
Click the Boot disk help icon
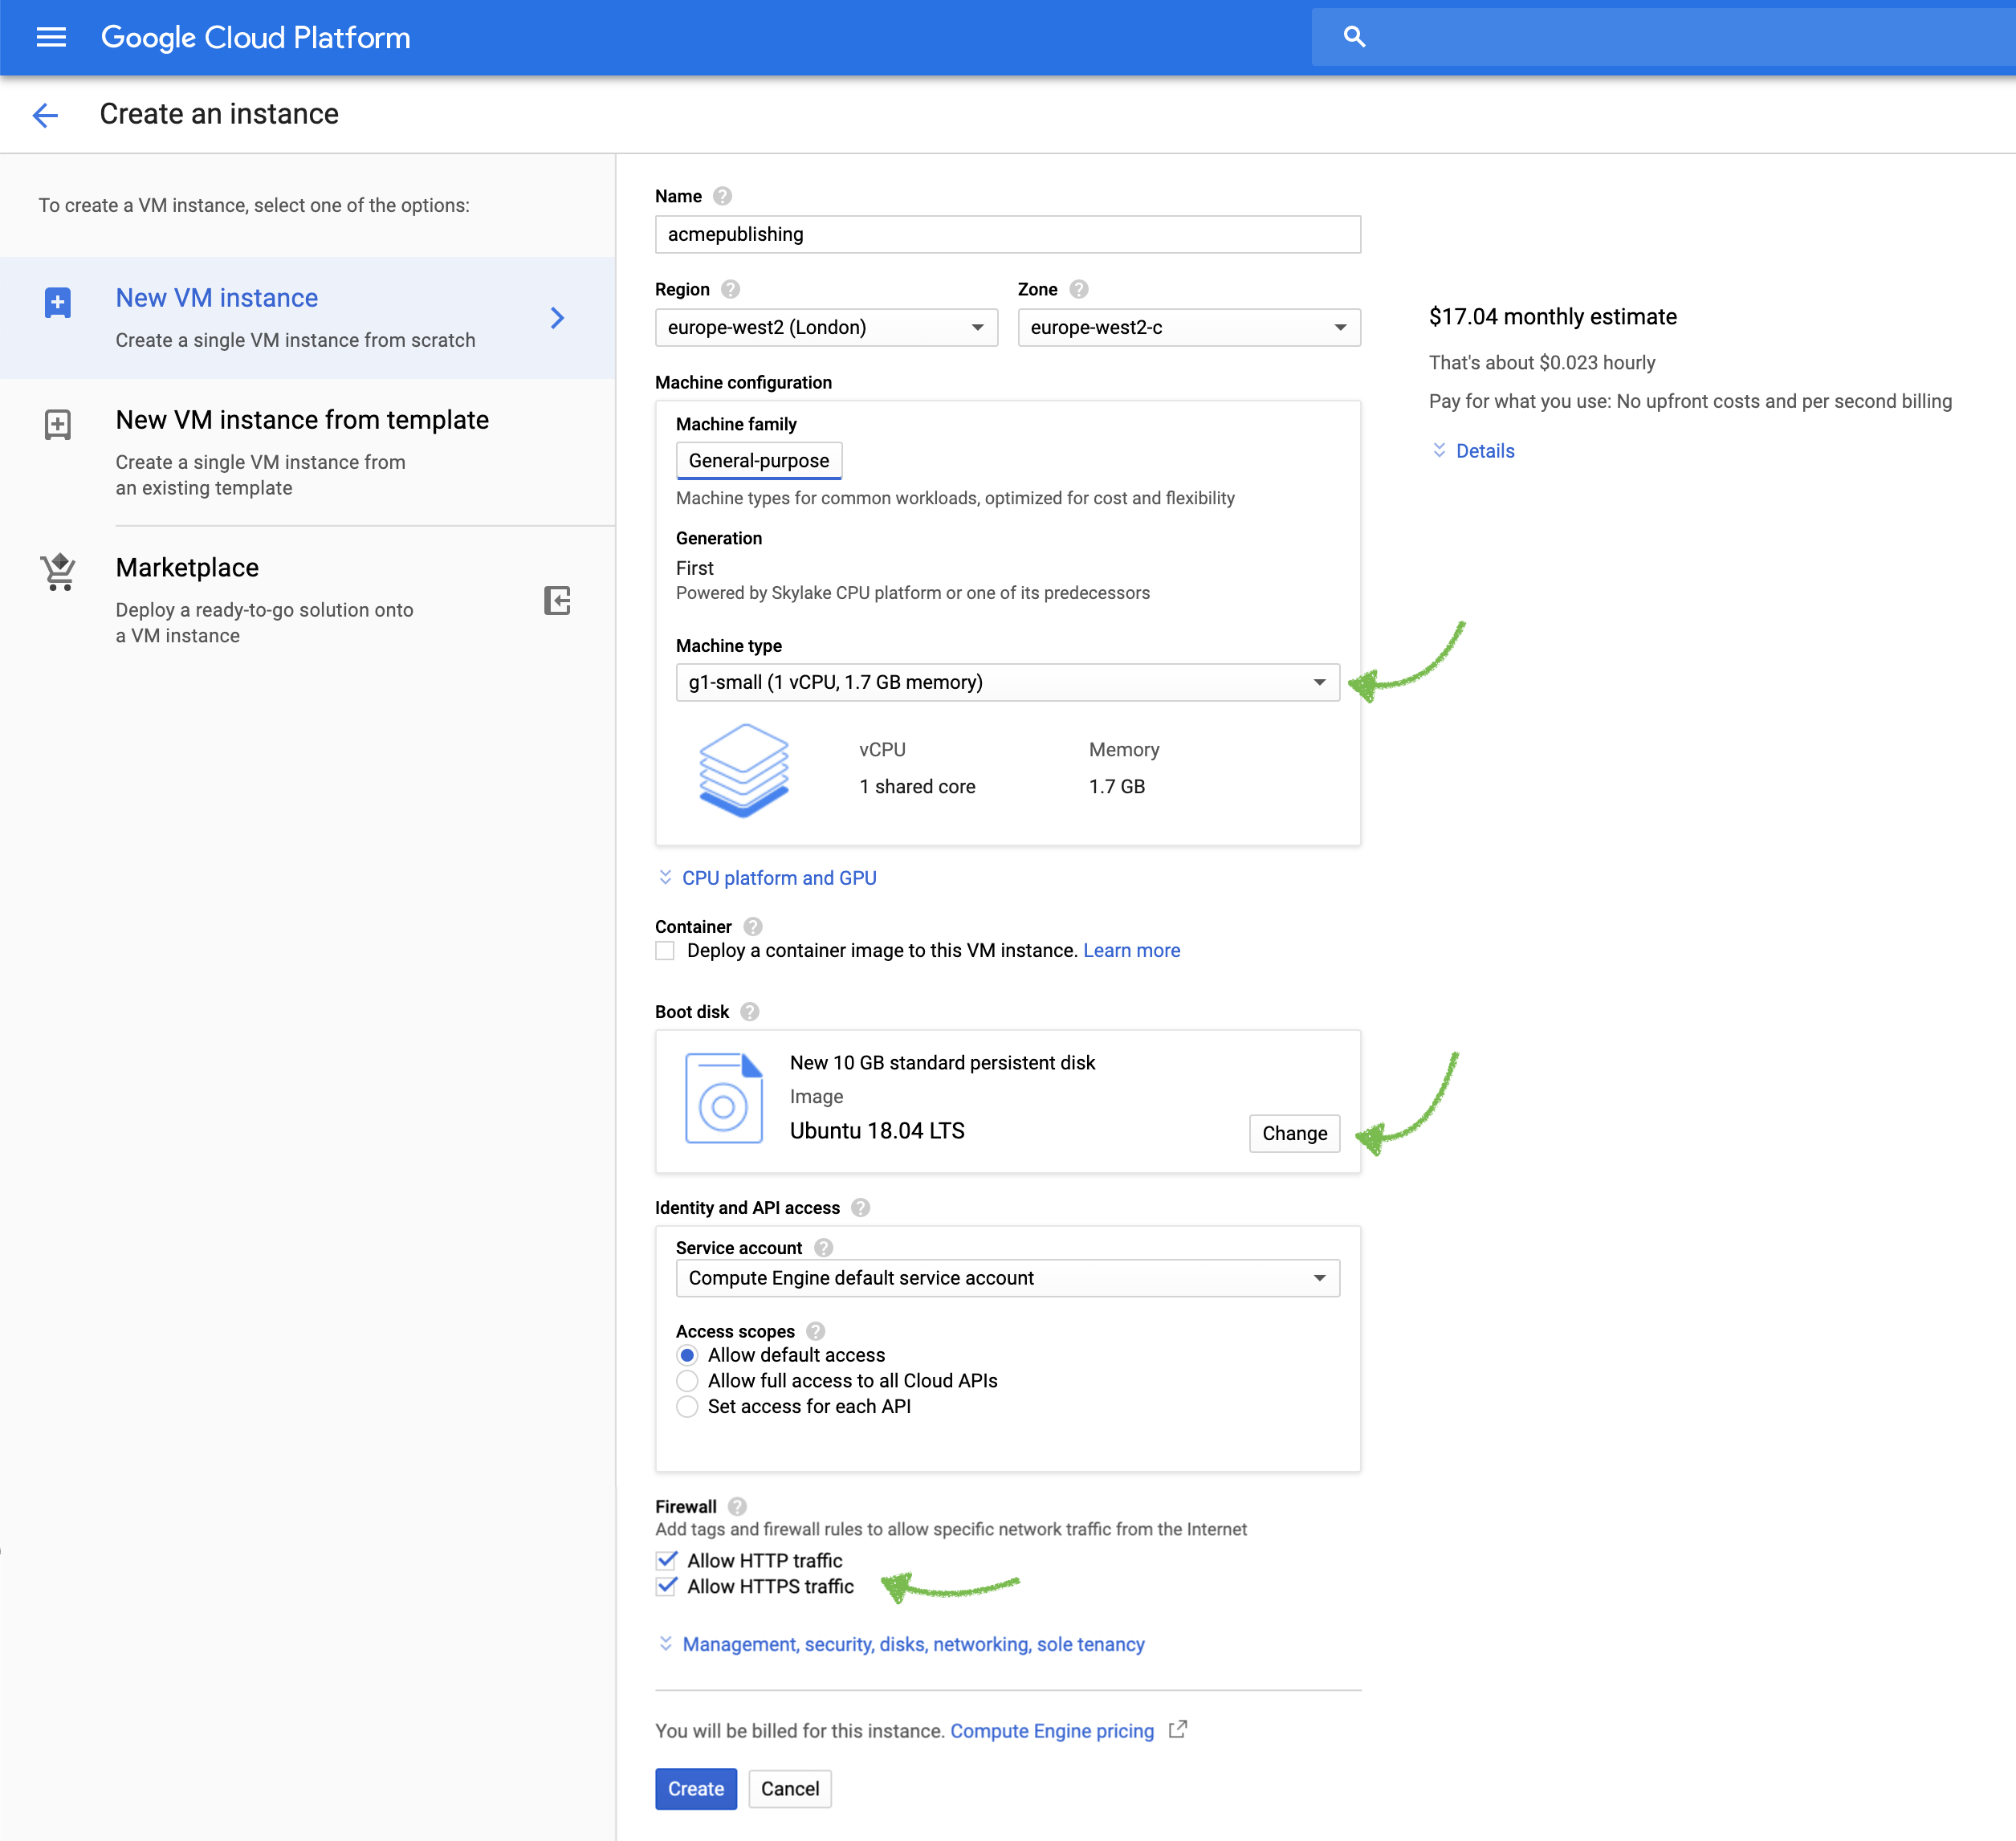[x=749, y=1012]
